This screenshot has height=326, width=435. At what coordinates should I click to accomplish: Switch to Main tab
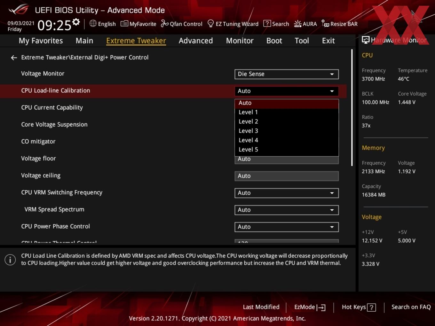[x=84, y=41]
